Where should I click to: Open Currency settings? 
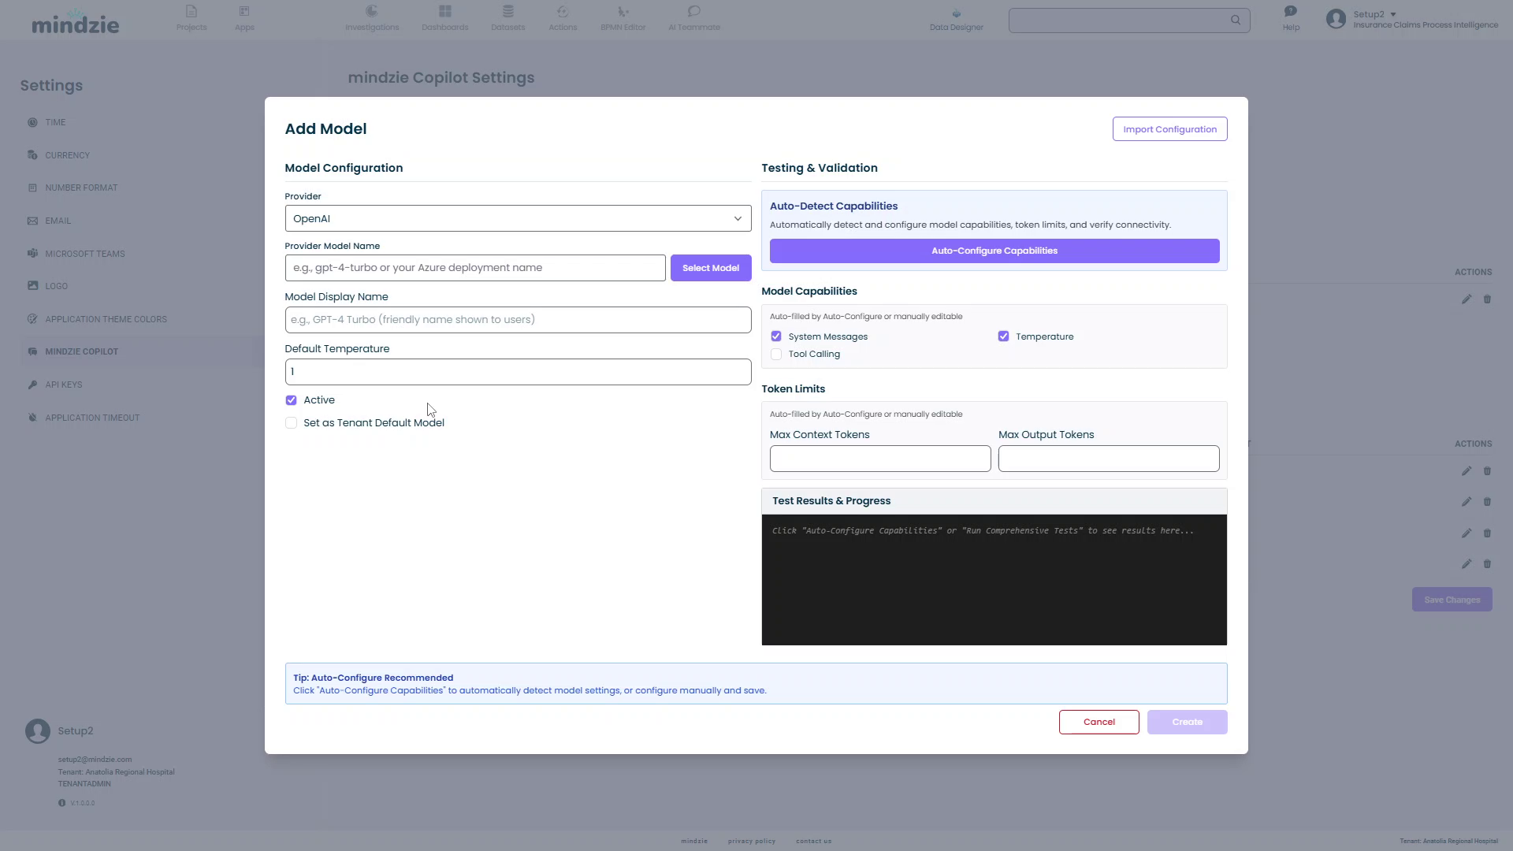[67, 155]
